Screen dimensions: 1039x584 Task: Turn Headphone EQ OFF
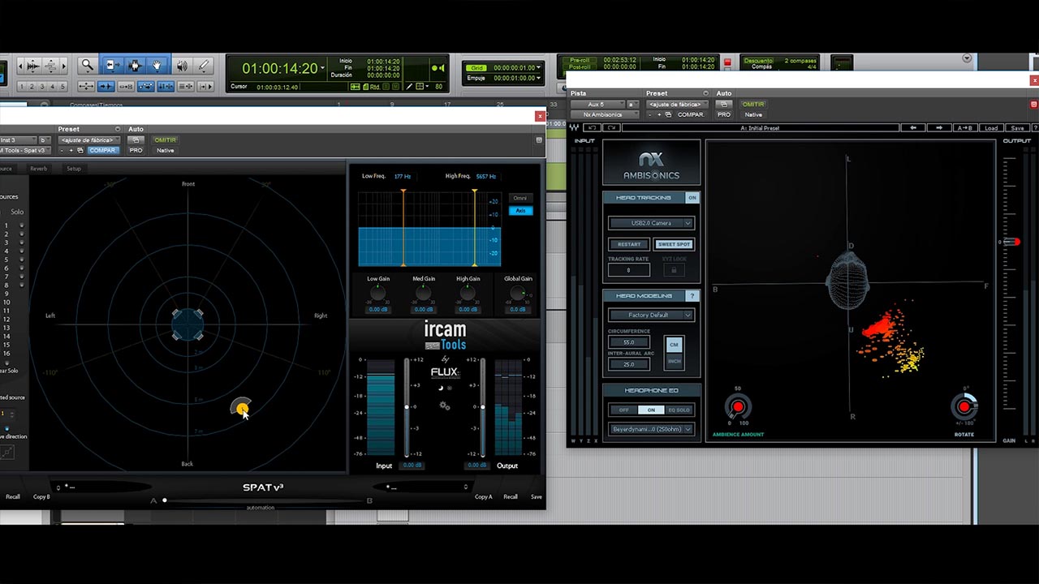click(623, 410)
